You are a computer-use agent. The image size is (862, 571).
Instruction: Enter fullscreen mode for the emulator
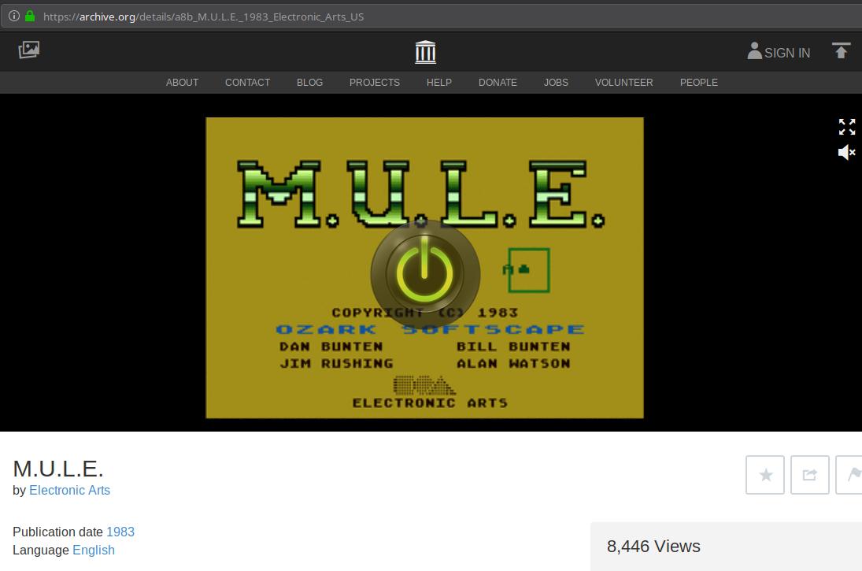pyautogui.click(x=847, y=127)
